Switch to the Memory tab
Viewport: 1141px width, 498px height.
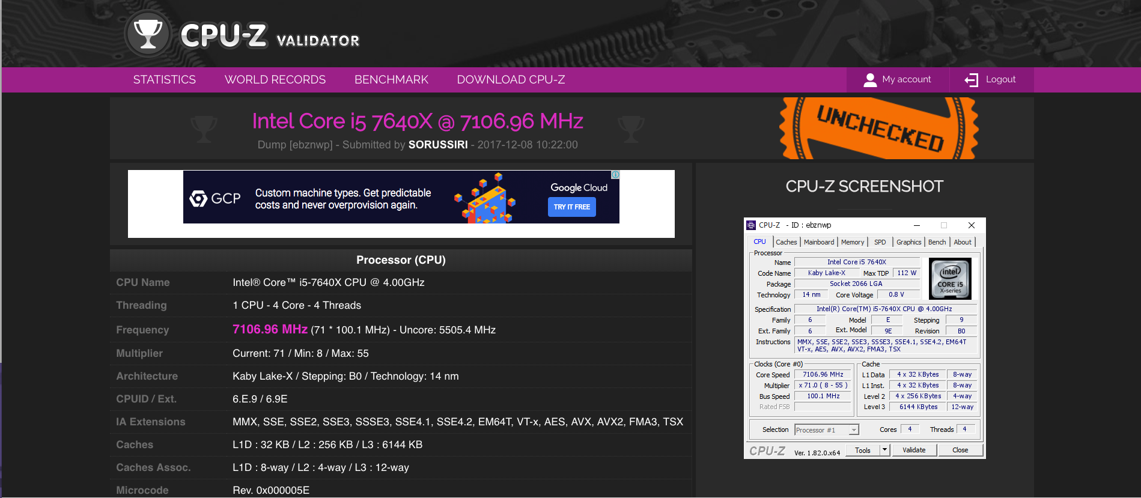pyautogui.click(x=853, y=242)
